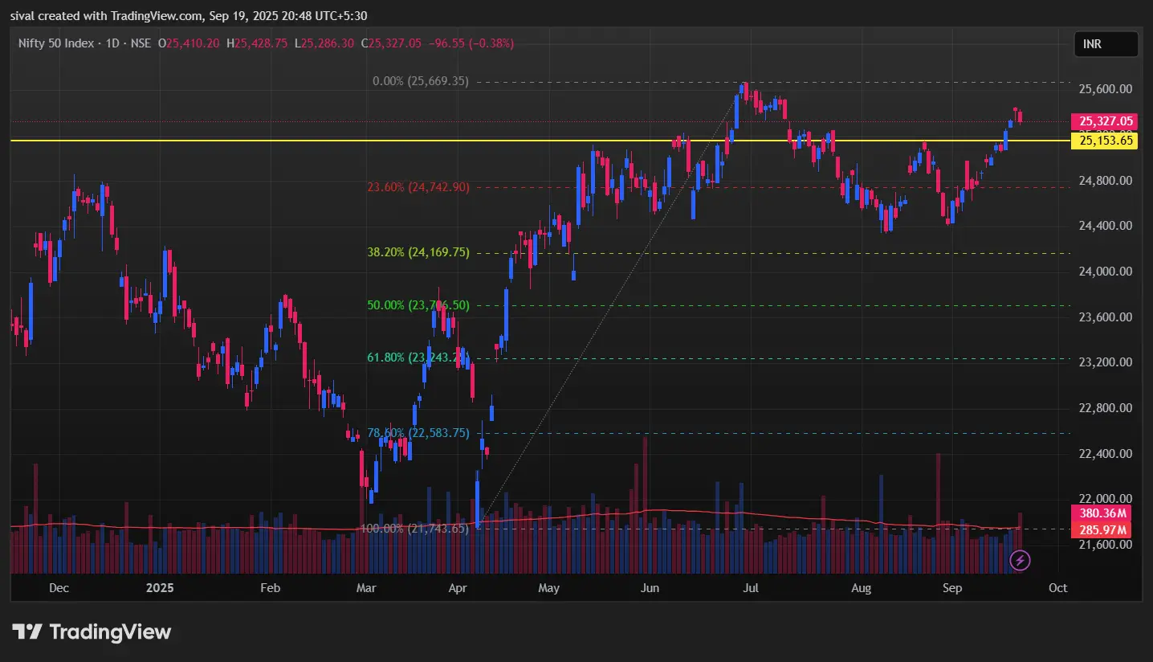Click the 24,800.00 price axis label
The width and height of the screenshot is (1153, 662).
coord(1106,181)
